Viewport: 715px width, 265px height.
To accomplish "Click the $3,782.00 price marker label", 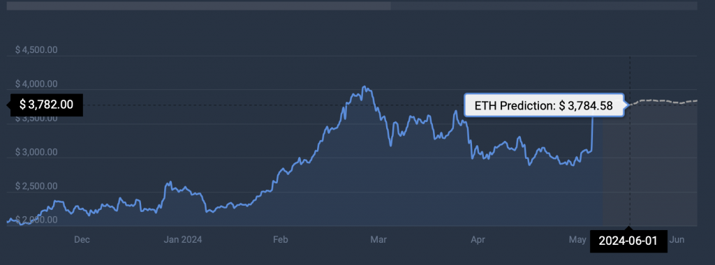I will tap(46, 105).
